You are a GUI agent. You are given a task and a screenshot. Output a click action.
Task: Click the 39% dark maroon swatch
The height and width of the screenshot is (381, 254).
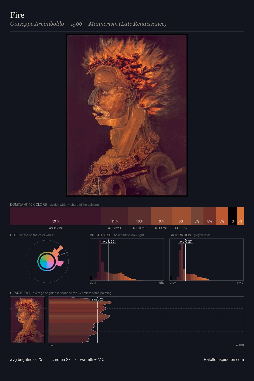click(x=56, y=216)
